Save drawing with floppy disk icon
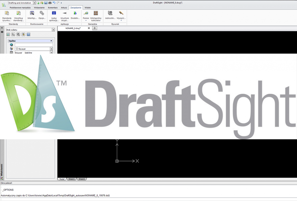 click(46, 3)
